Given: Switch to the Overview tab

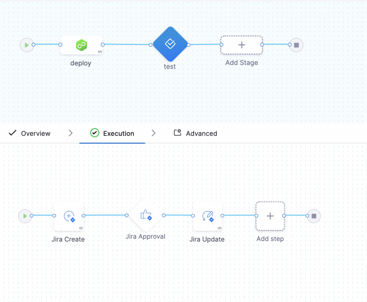Looking at the screenshot, I should coord(29,133).
